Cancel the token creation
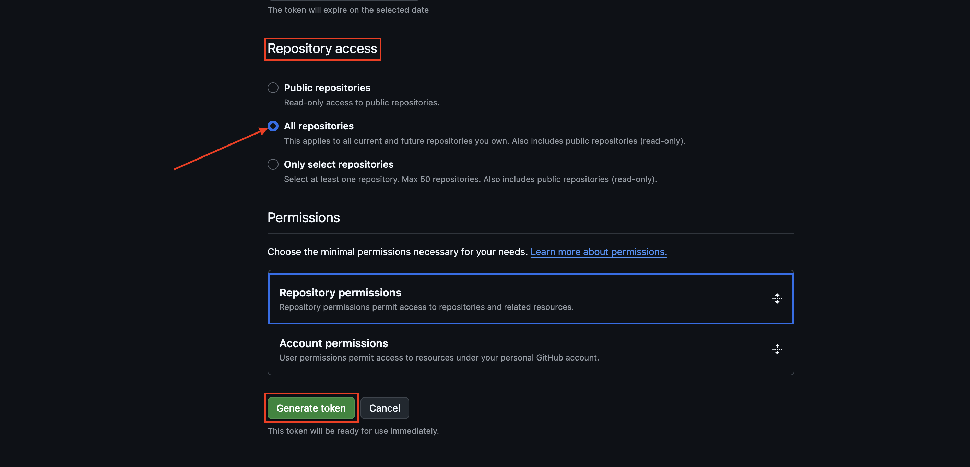The height and width of the screenshot is (467, 970). 385,408
